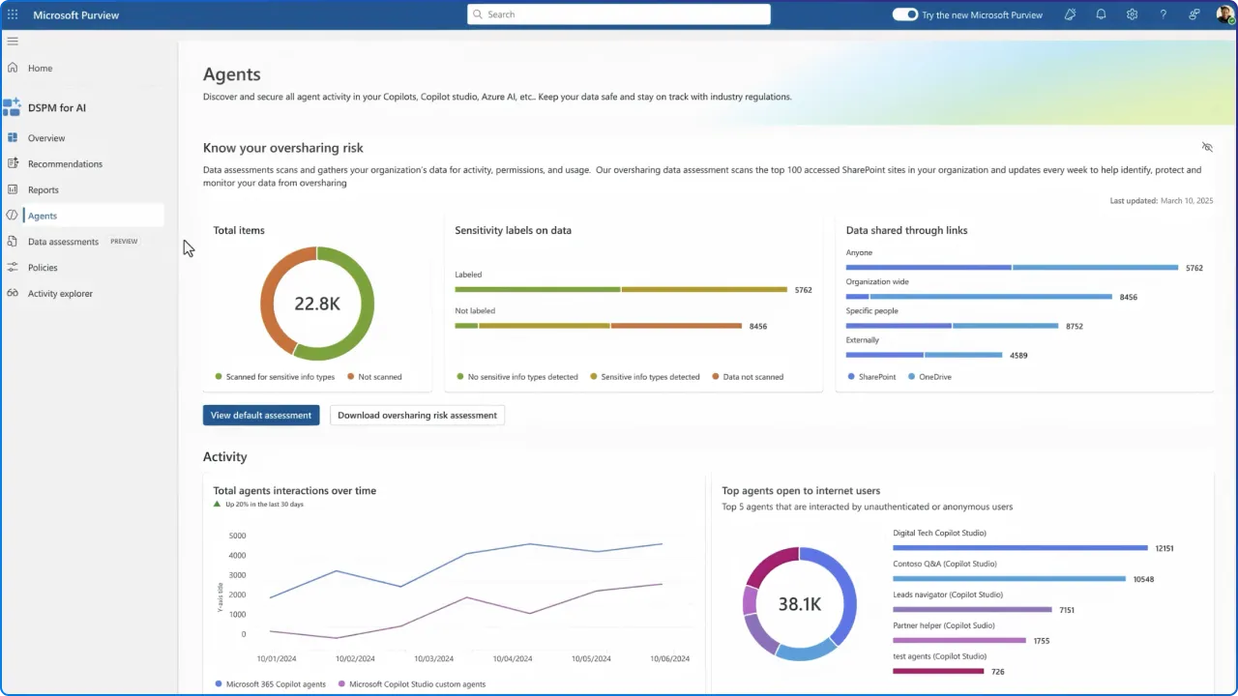Toggle Try the new Microsoft Purview switch
This screenshot has width=1238, height=696.
pyautogui.click(x=905, y=14)
